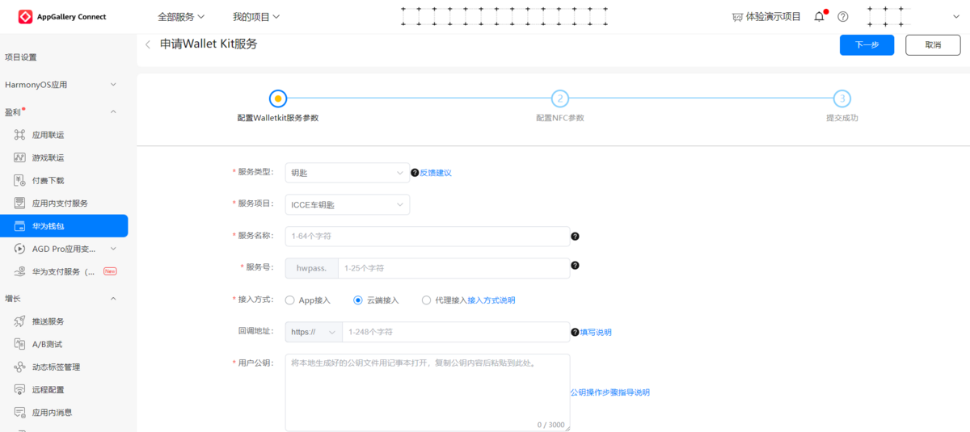The height and width of the screenshot is (432, 970).
Task: Click the back arrow beside 申请Wallet Kit服务
Action: tap(148, 44)
